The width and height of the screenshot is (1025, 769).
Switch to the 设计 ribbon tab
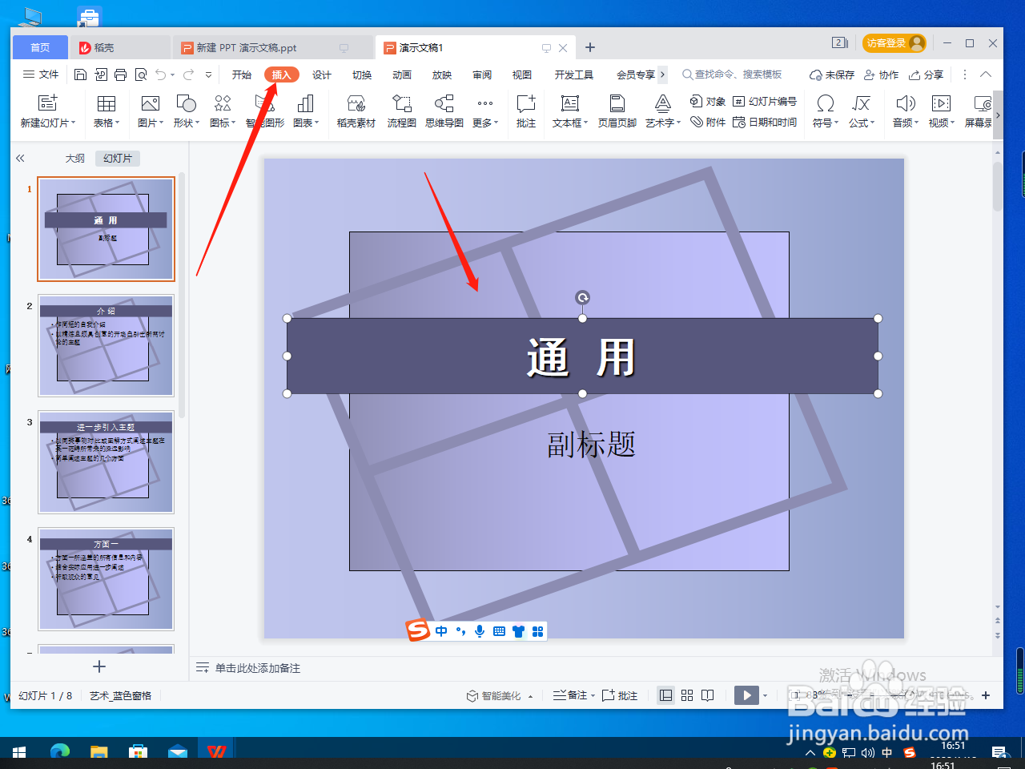[x=321, y=74]
